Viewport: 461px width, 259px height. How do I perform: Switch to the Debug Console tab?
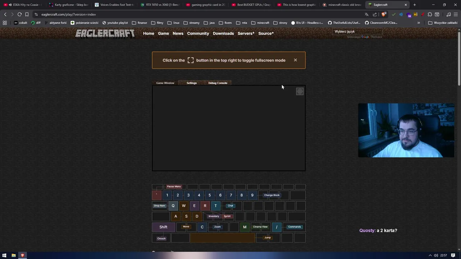(218, 83)
